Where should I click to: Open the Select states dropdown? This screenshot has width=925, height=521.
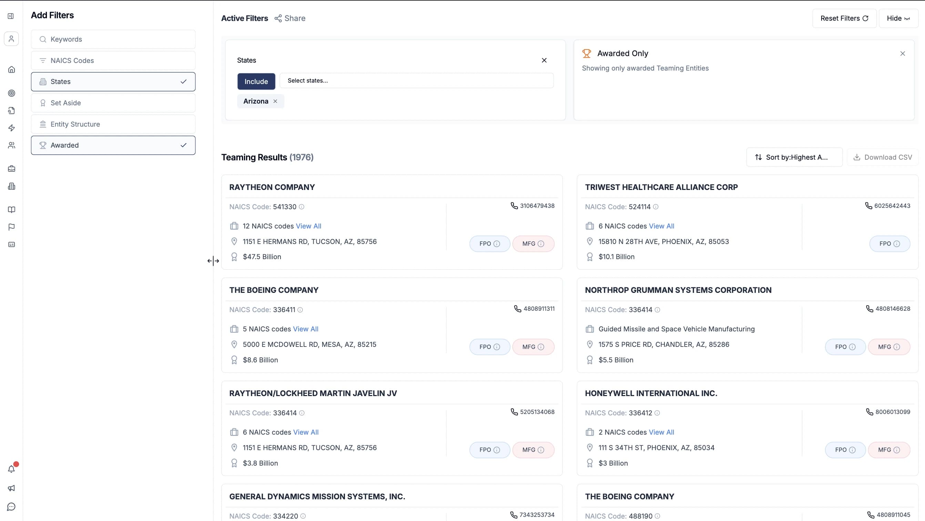pos(417,81)
